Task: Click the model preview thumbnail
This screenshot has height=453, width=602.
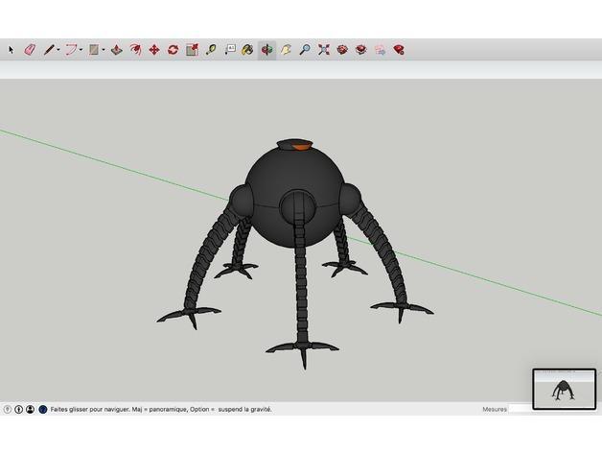Action: tap(563, 389)
